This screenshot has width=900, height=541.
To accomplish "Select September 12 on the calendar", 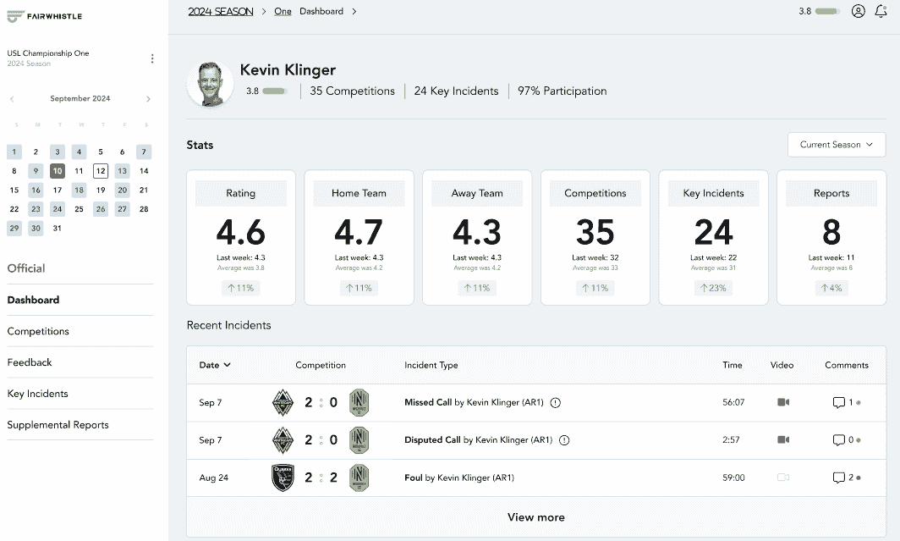I will click(x=101, y=170).
